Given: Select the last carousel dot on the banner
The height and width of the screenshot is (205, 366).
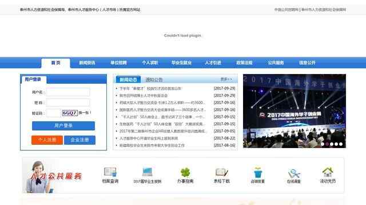Looking at the screenshot, I should click(x=341, y=144).
